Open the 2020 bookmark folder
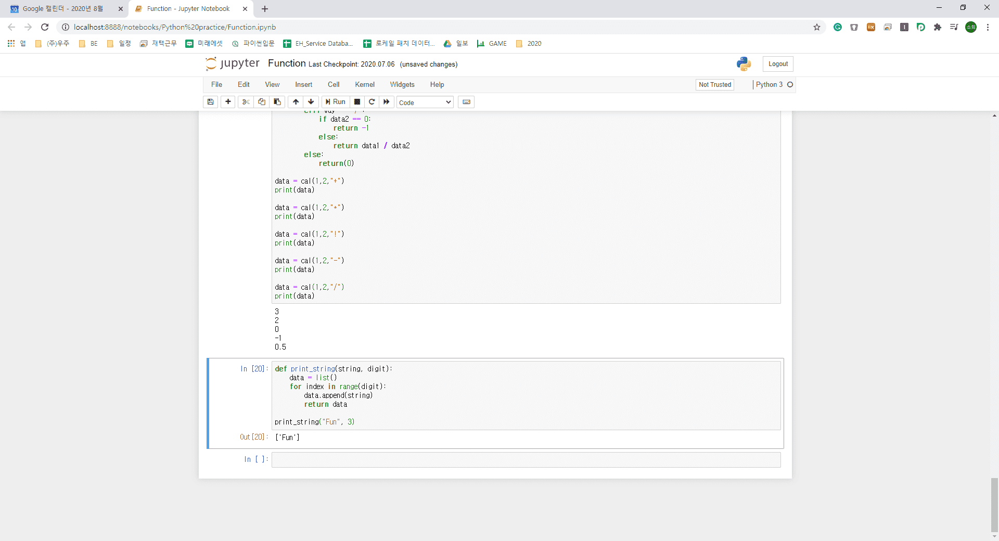This screenshot has height=541, width=999. point(529,44)
